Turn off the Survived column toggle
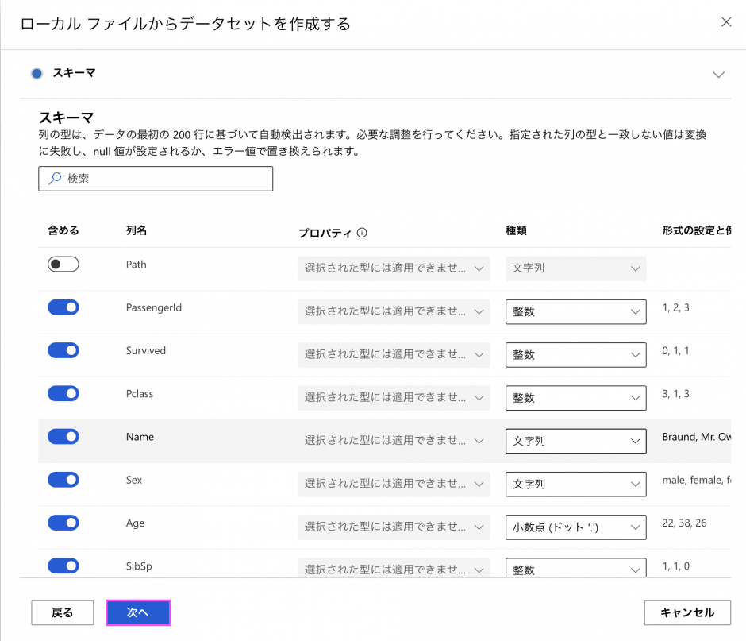 coord(63,350)
